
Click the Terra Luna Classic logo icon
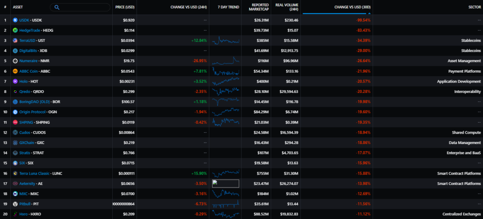click(x=15, y=173)
